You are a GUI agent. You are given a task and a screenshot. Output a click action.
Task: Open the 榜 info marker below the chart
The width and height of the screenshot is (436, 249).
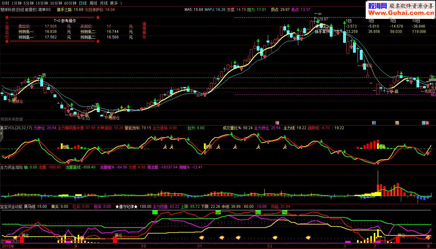[x=397, y=123]
